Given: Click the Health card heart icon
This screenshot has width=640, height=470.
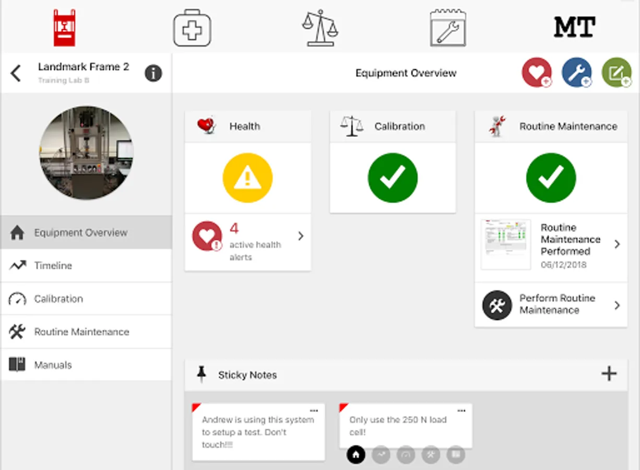Looking at the screenshot, I should coord(207,126).
